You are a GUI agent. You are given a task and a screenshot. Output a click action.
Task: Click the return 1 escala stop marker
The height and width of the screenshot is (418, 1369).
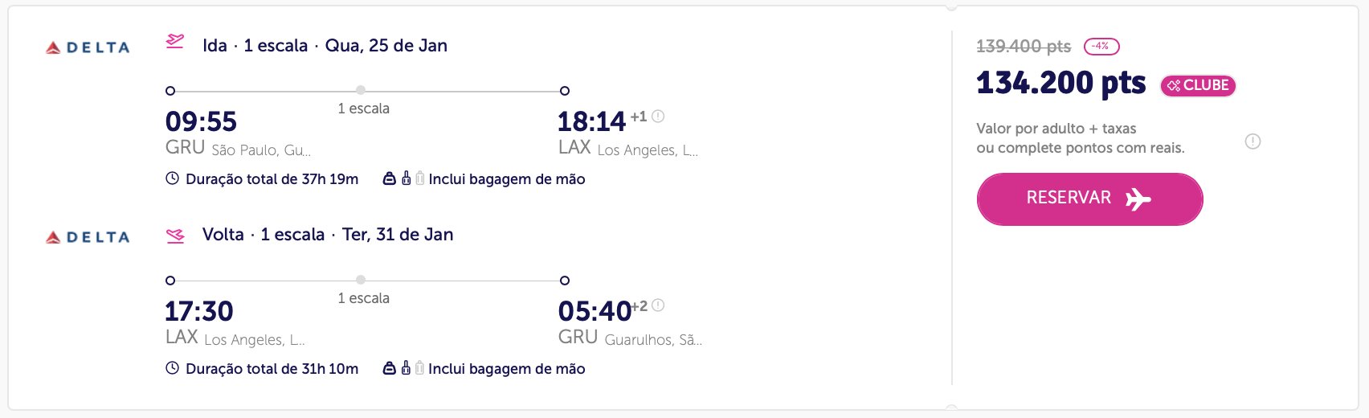(361, 280)
